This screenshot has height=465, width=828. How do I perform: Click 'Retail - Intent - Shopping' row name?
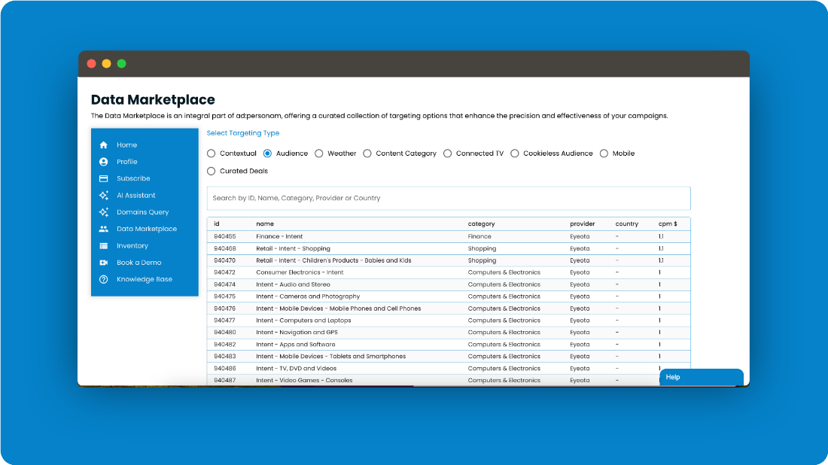(x=293, y=248)
